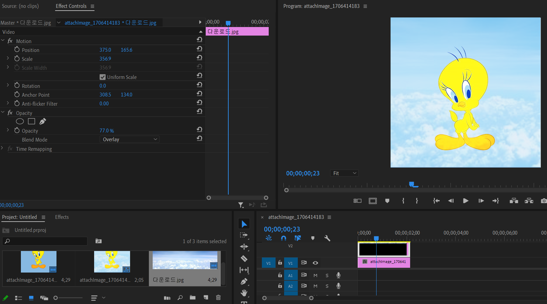Click the New Bin folder icon
Screen dimensions: 547x304
click(x=193, y=298)
